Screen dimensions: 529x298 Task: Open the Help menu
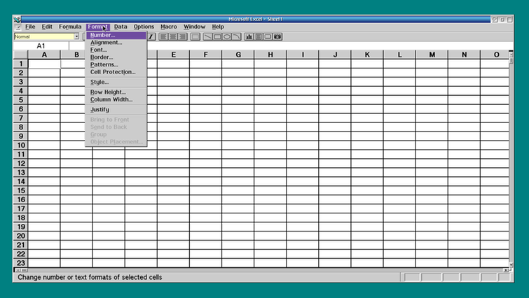click(x=218, y=27)
